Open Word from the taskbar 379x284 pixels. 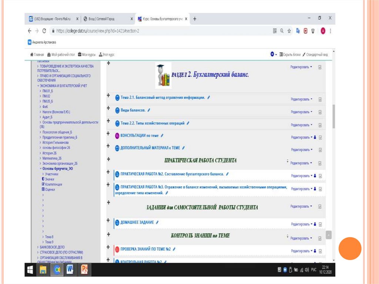(x=70, y=270)
